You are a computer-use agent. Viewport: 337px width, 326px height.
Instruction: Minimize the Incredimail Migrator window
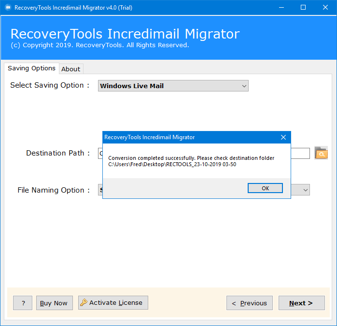click(x=281, y=8)
